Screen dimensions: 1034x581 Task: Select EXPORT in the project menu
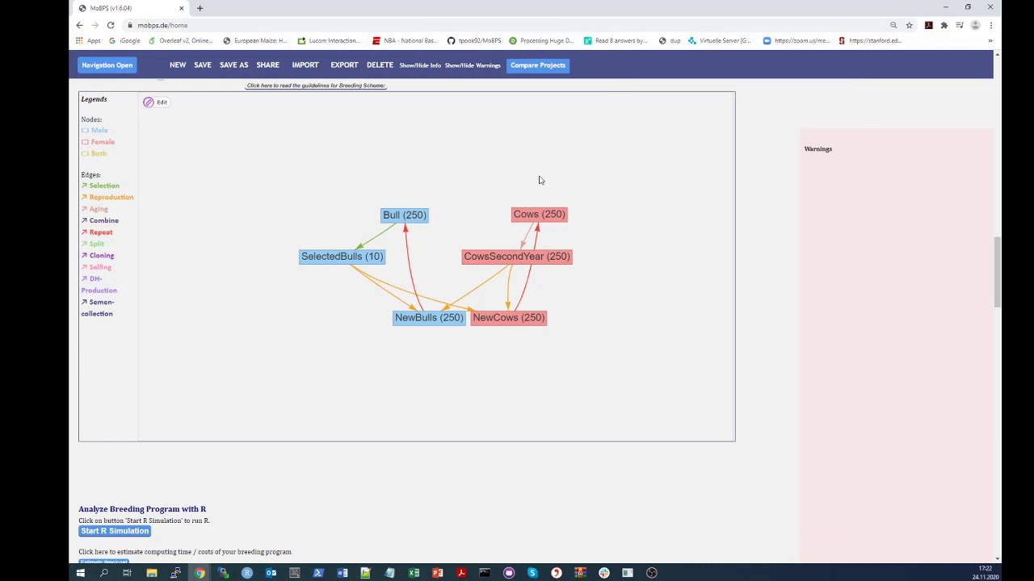344,65
